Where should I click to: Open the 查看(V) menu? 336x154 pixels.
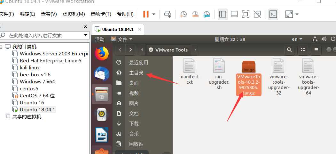[x=49, y=14]
